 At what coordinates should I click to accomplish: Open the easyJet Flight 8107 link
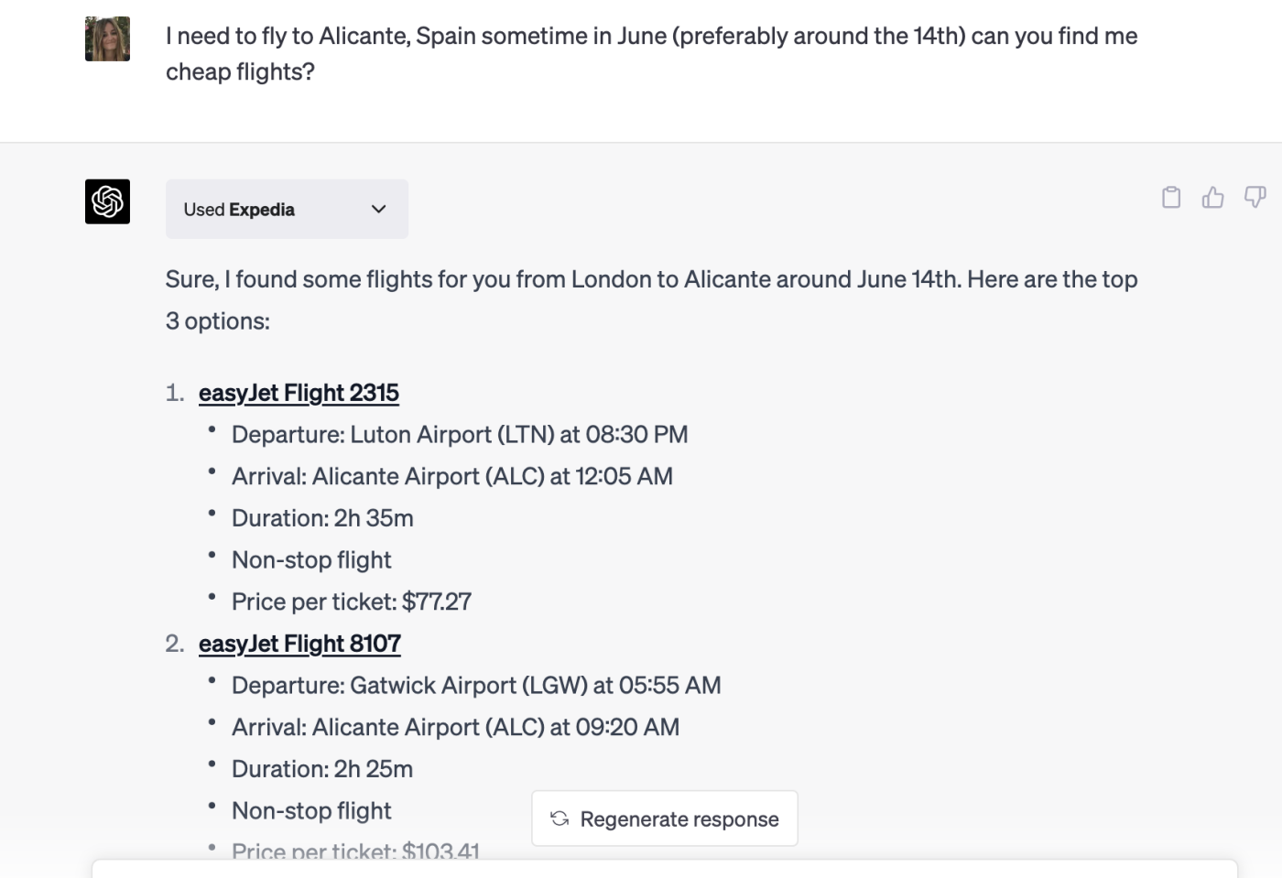[x=299, y=644]
